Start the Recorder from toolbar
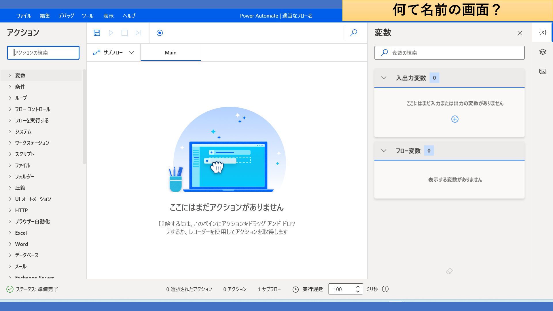 pyautogui.click(x=160, y=33)
